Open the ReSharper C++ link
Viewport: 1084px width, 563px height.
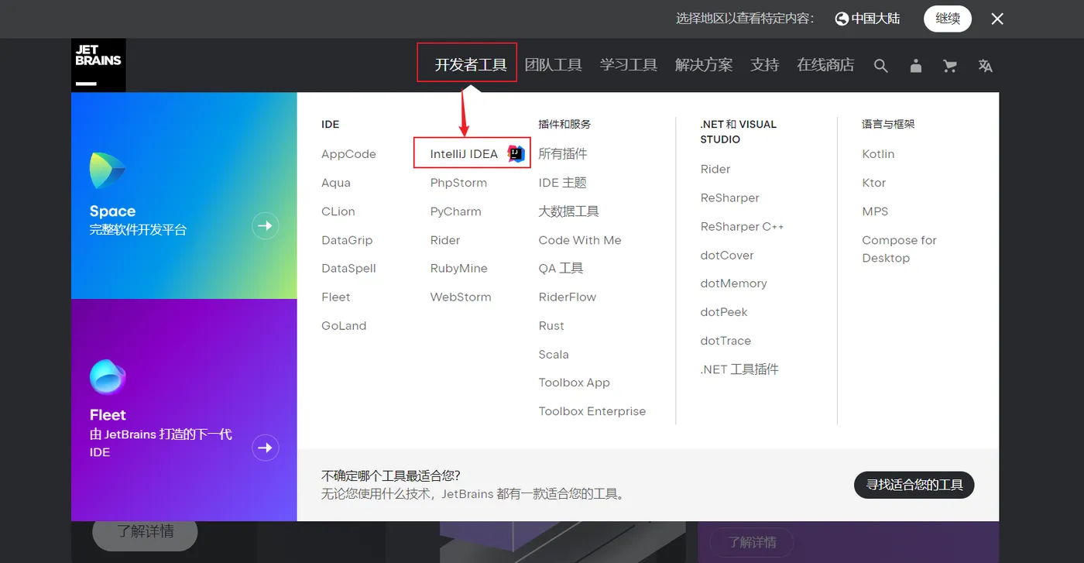[x=743, y=227]
